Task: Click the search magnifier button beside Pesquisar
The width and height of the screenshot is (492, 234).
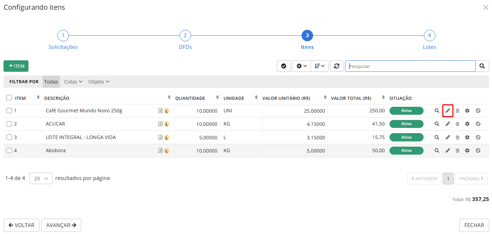Action: tap(482, 66)
